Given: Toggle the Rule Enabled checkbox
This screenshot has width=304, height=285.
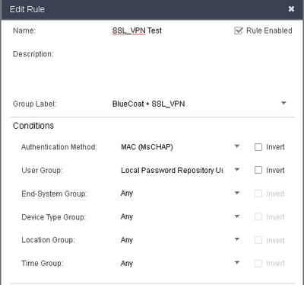Looking at the screenshot, I should [x=239, y=30].
